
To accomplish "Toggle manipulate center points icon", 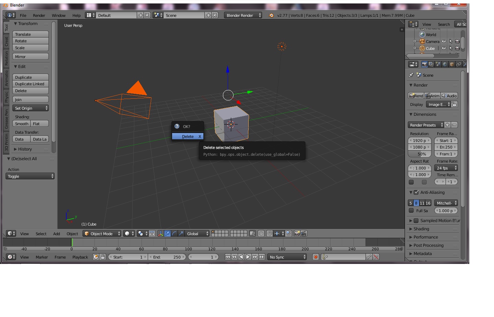I will coord(152,233).
